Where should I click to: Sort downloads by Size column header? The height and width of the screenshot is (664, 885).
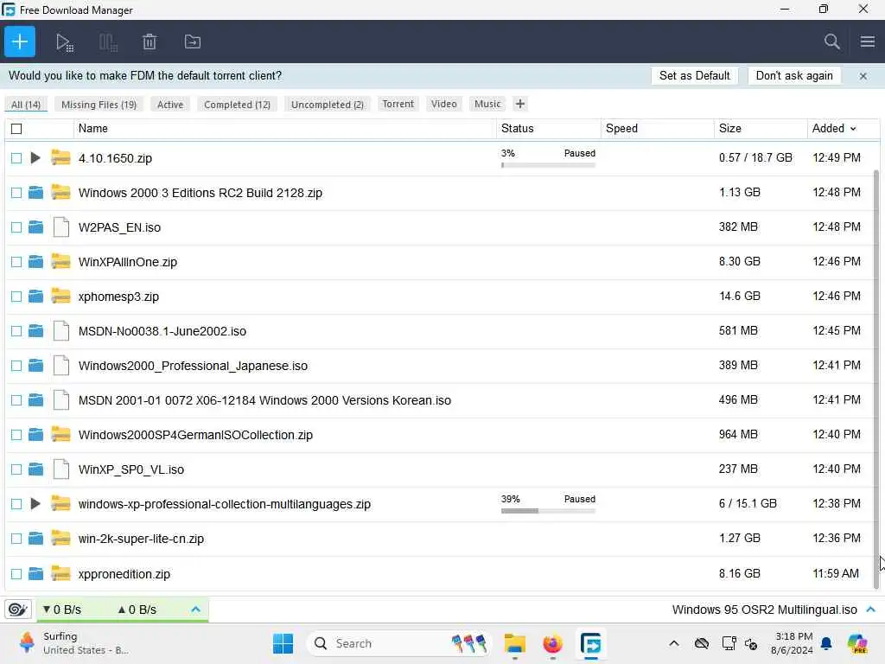pos(761,129)
